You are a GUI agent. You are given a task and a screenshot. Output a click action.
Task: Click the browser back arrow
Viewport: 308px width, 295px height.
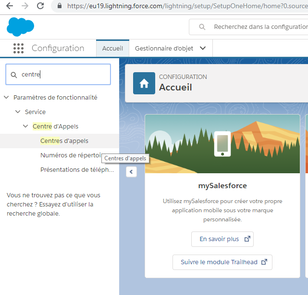click(x=10, y=6)
